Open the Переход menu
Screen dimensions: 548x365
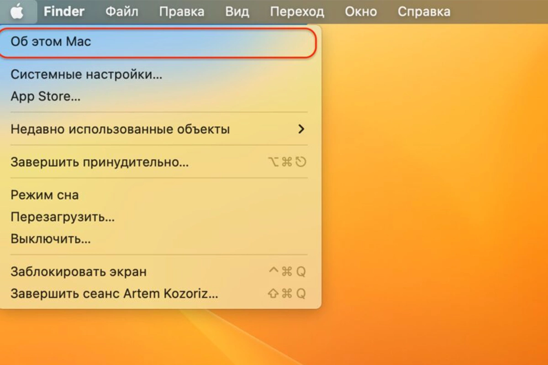[x=297, y=11]
